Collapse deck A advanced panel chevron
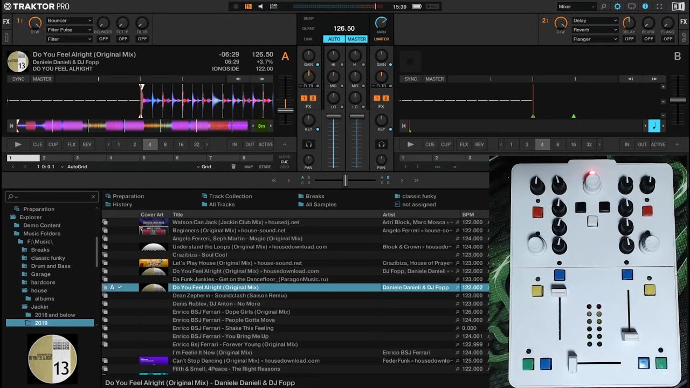 (285, 144)
